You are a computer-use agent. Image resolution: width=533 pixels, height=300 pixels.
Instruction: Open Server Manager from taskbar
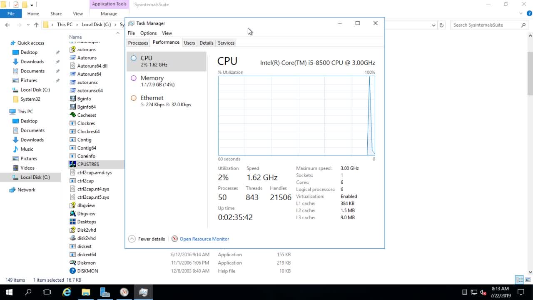coord(105,292)
